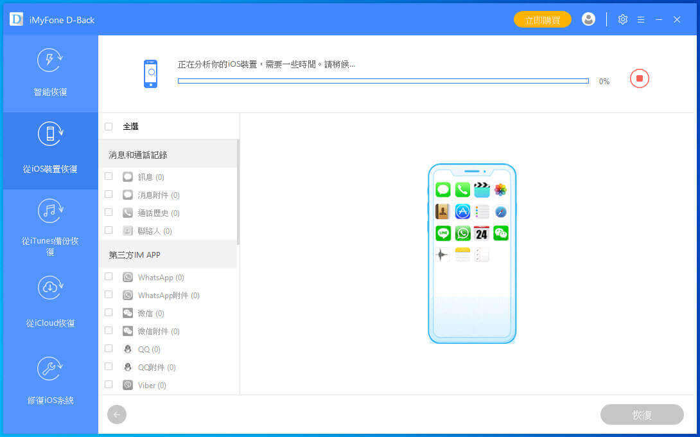Click the QQ penguin icon in list
The width and height of the screenshot is (700, 437).
coord(128,349)
